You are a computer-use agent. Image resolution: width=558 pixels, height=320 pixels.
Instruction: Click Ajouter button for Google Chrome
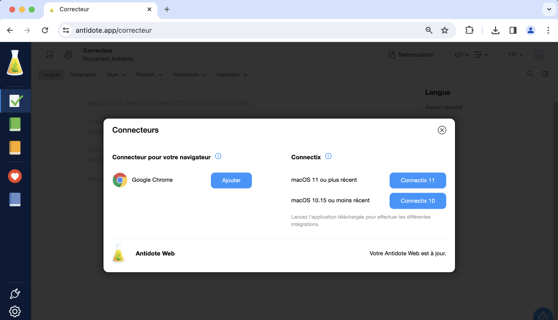[x=231, y=180]
